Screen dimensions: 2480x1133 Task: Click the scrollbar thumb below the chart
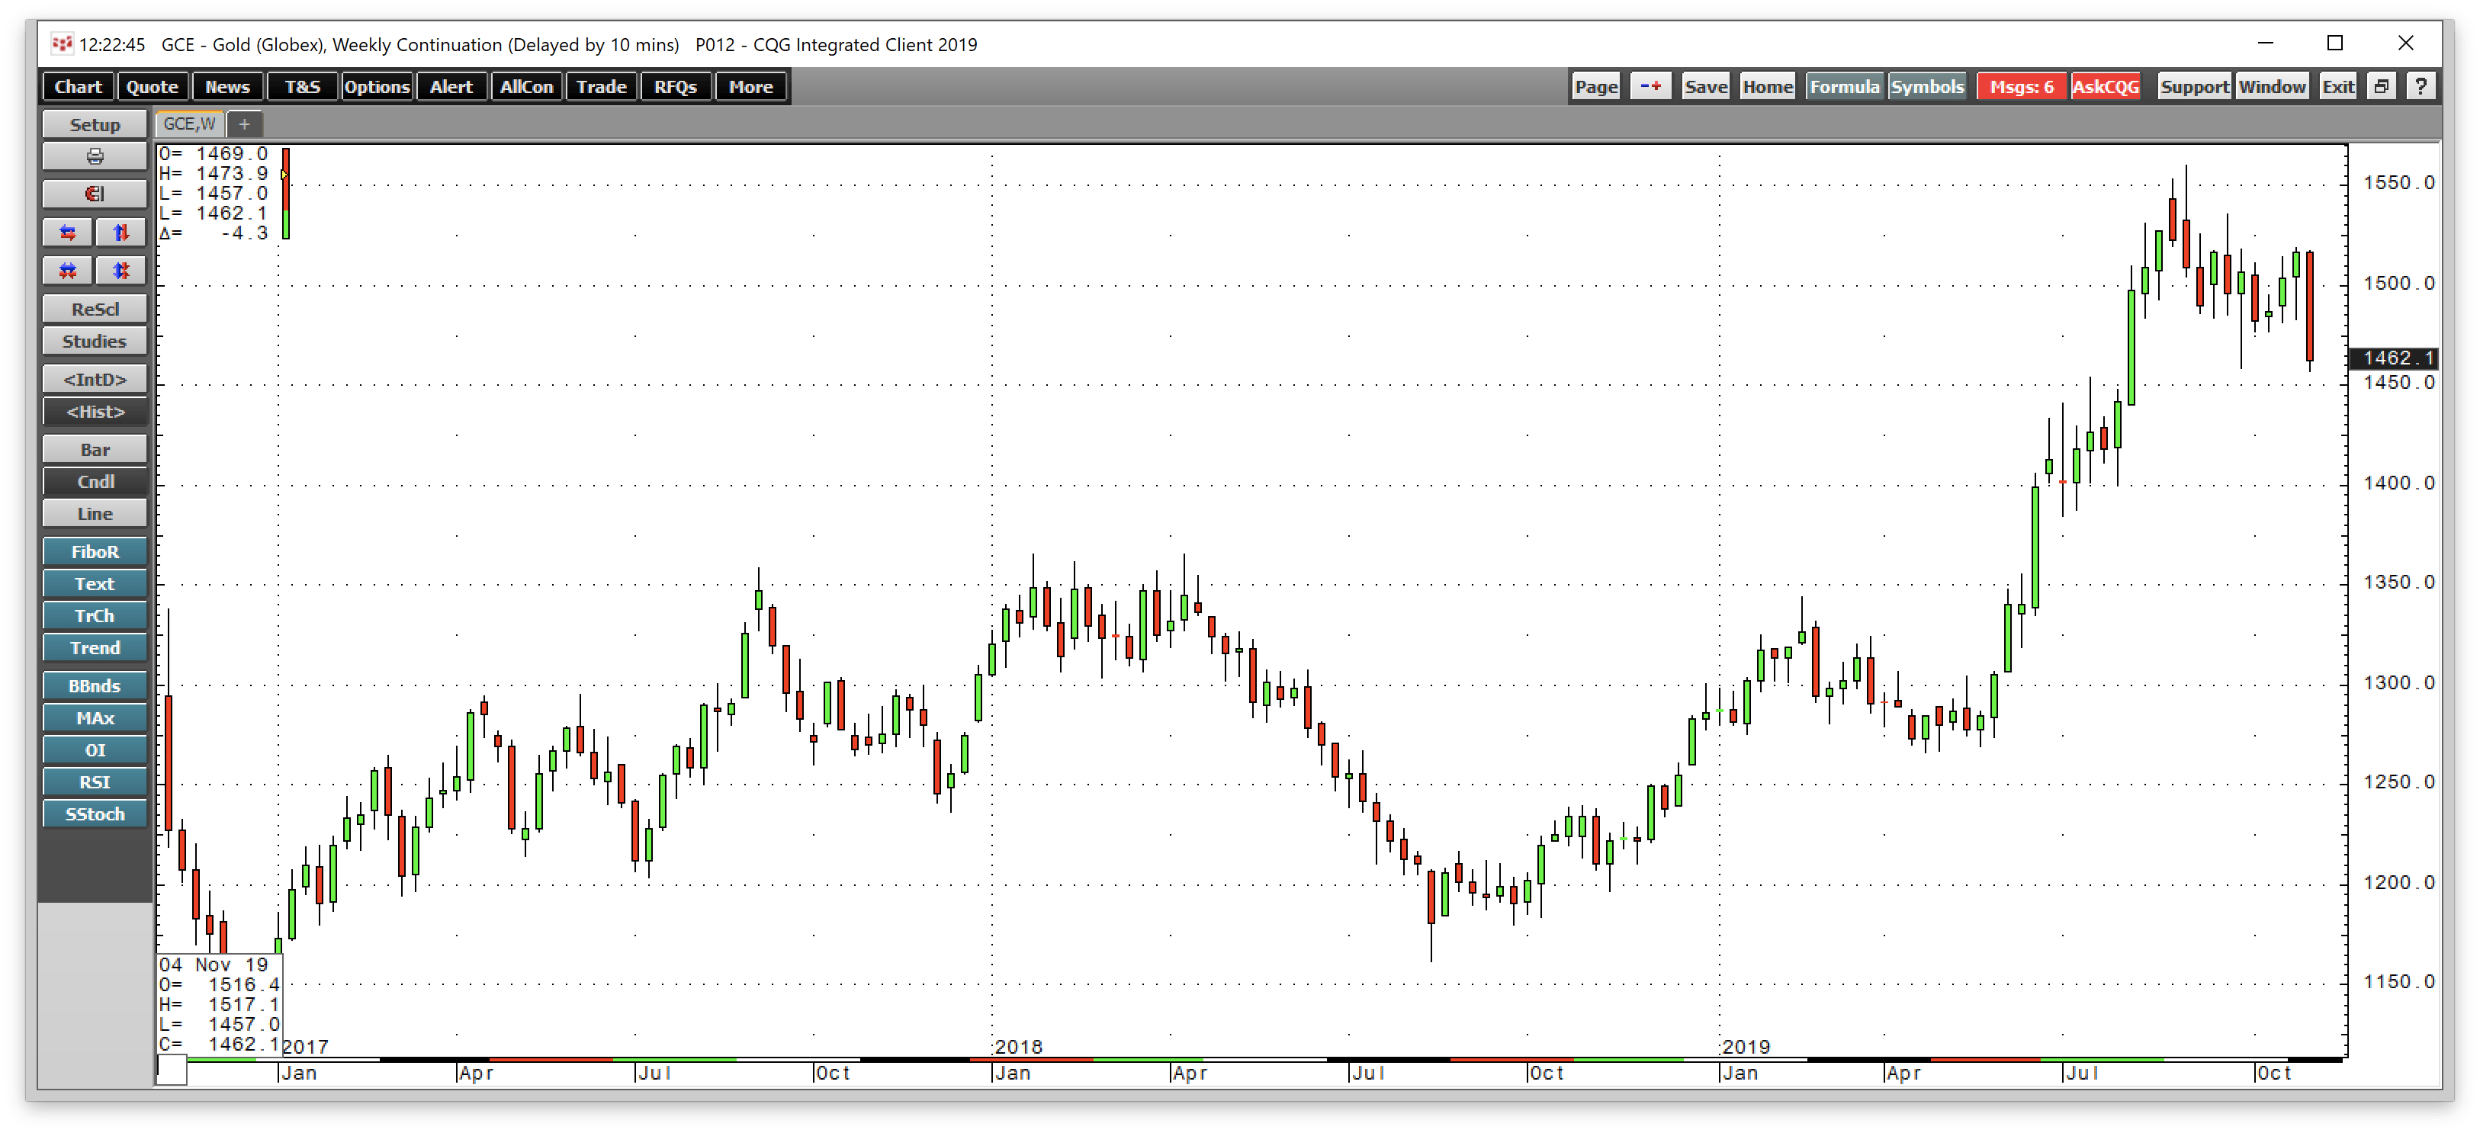[x=172, y=1071]
